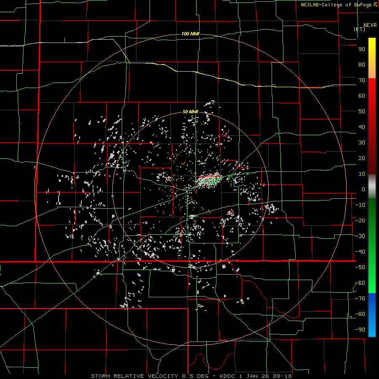Click the -80 value on velocity scale
The height and width of the screenshot is (379, 379).
click(x=360, y=314)
